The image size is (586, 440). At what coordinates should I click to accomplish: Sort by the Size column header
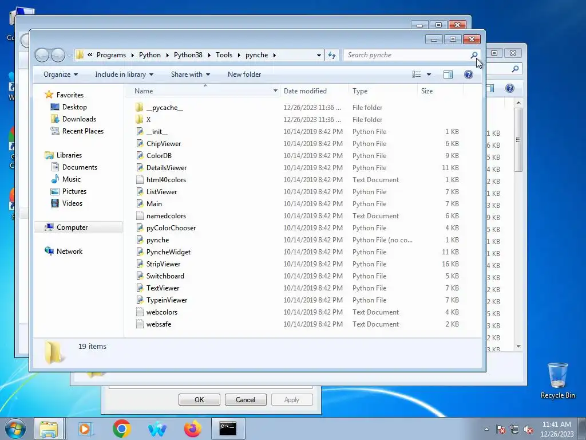440,91
